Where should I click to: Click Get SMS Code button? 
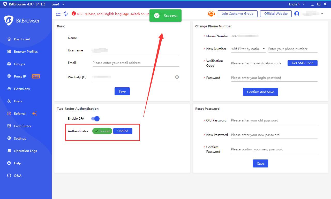[x=303, y=63]
